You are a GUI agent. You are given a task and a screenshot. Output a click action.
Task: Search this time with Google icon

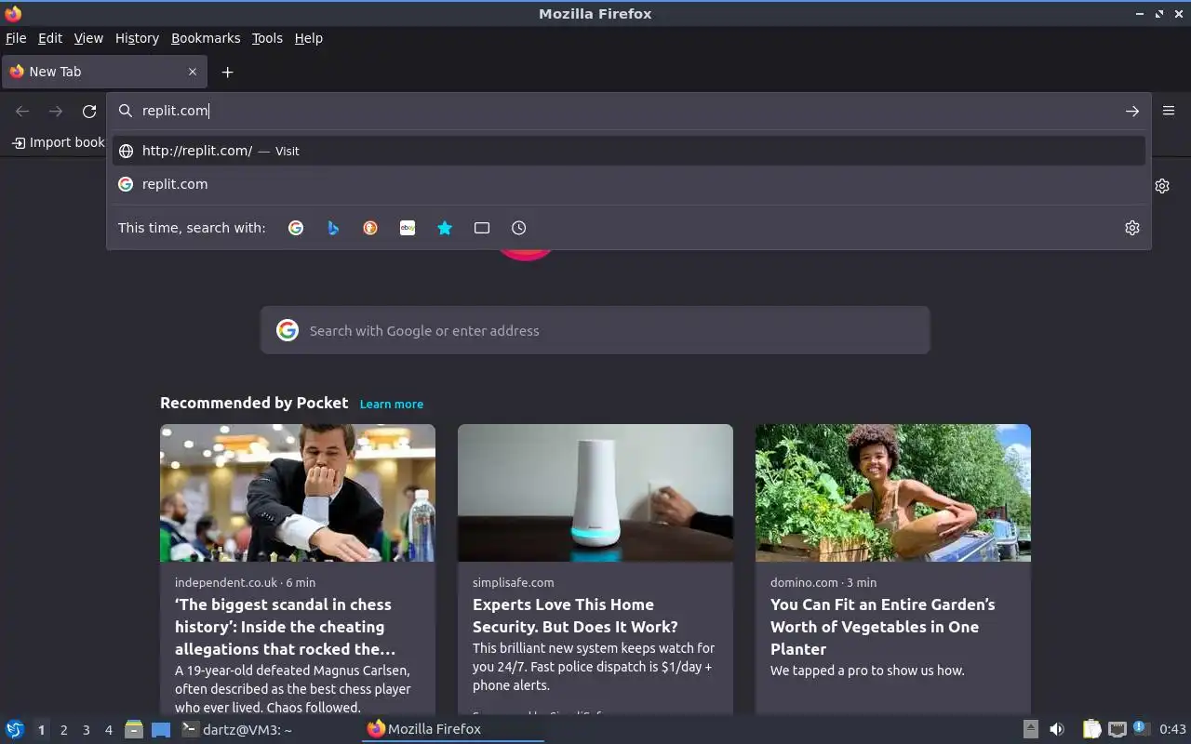coord(296,228)
